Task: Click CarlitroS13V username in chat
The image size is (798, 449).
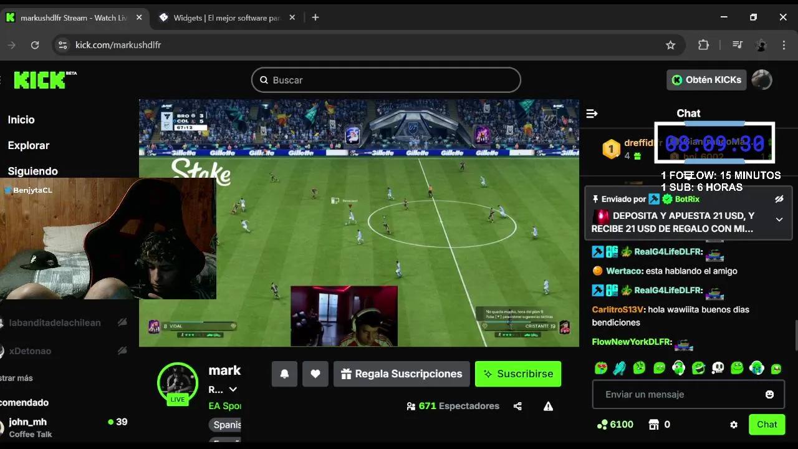Action: click(617, 309)
